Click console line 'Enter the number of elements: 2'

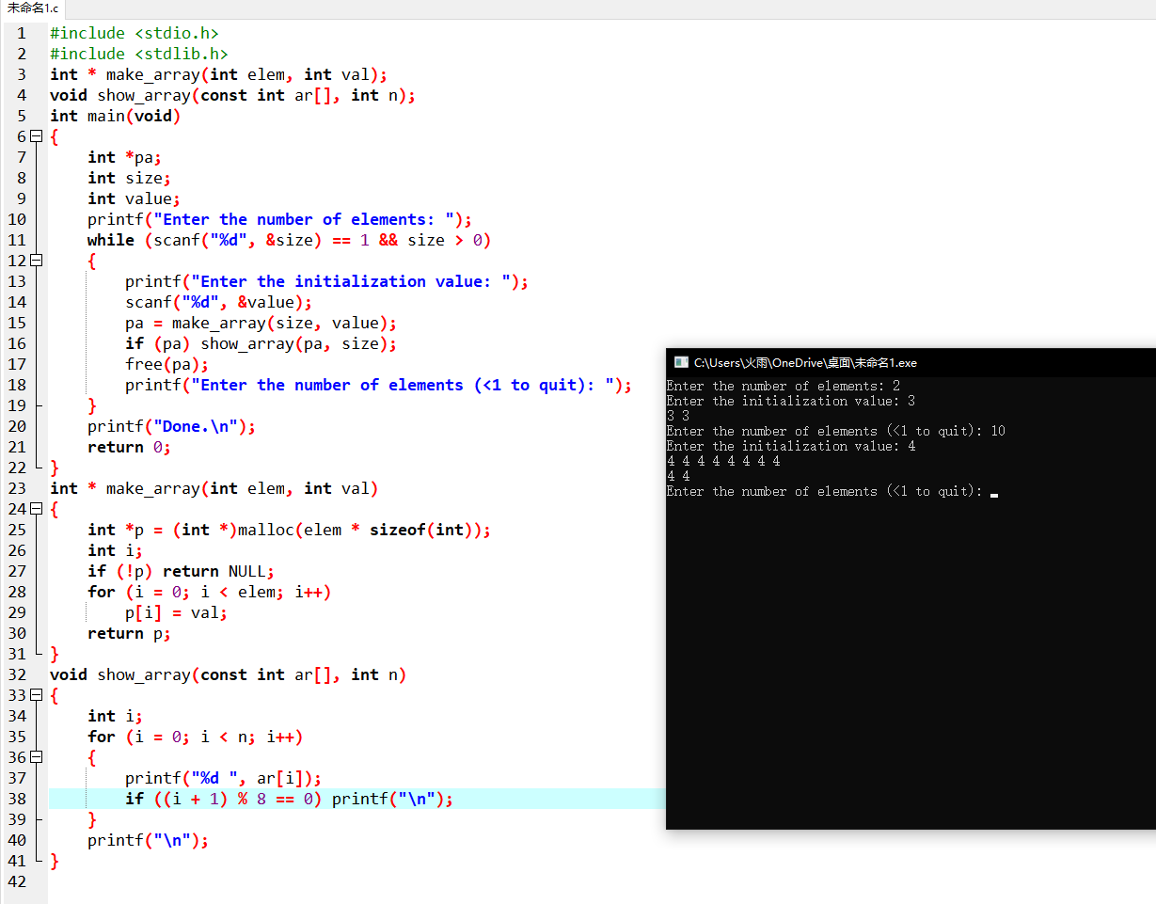pos(784,386)
